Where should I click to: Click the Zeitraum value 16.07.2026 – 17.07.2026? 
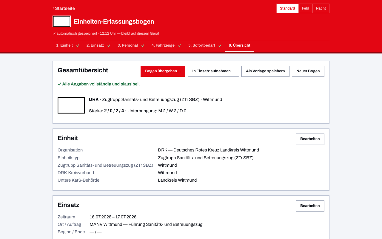click(x=113, y=217)
